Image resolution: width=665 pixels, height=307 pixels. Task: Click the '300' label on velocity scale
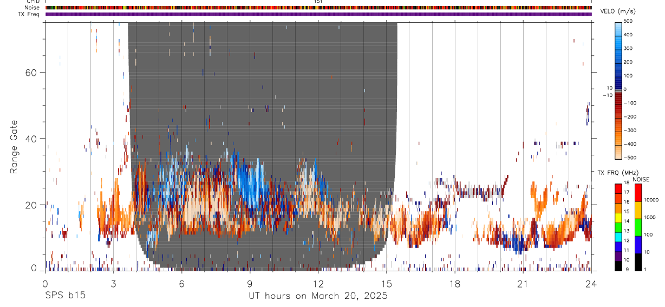point(629,48)
